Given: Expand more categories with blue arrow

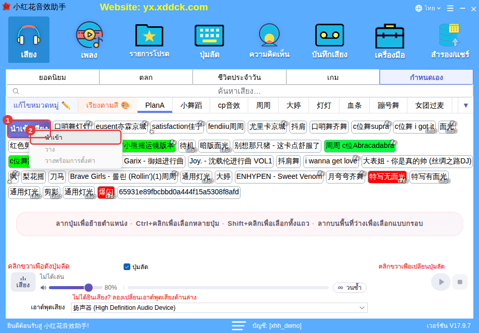Looking at the screenshot, I should point(466,106).
